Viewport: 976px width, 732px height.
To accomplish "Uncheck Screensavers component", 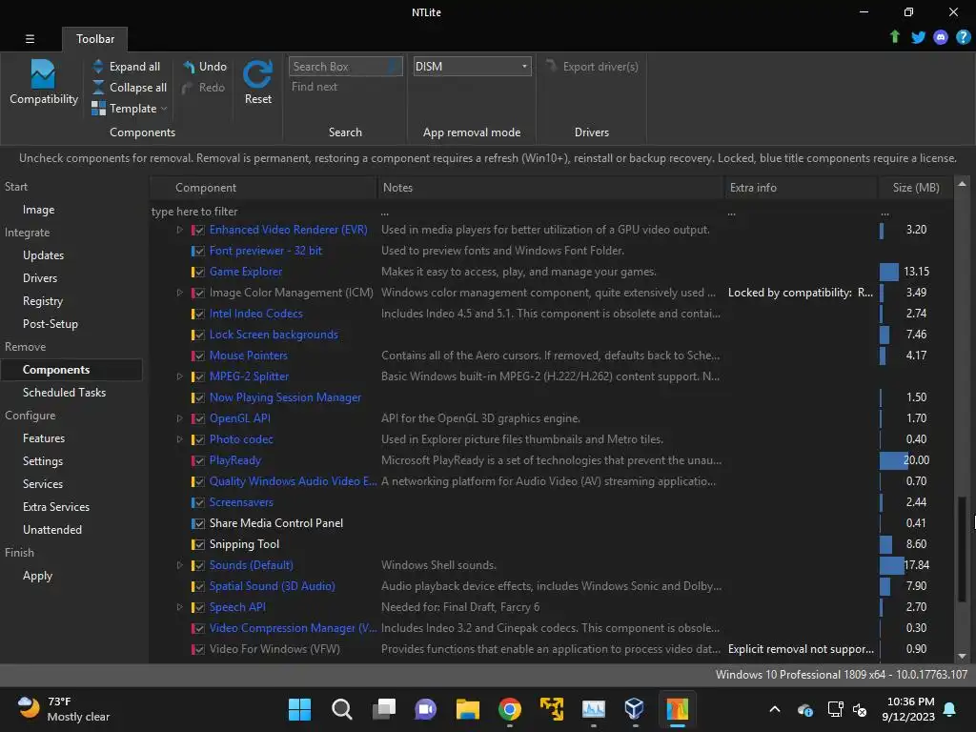I will click(x=198, y=502).
